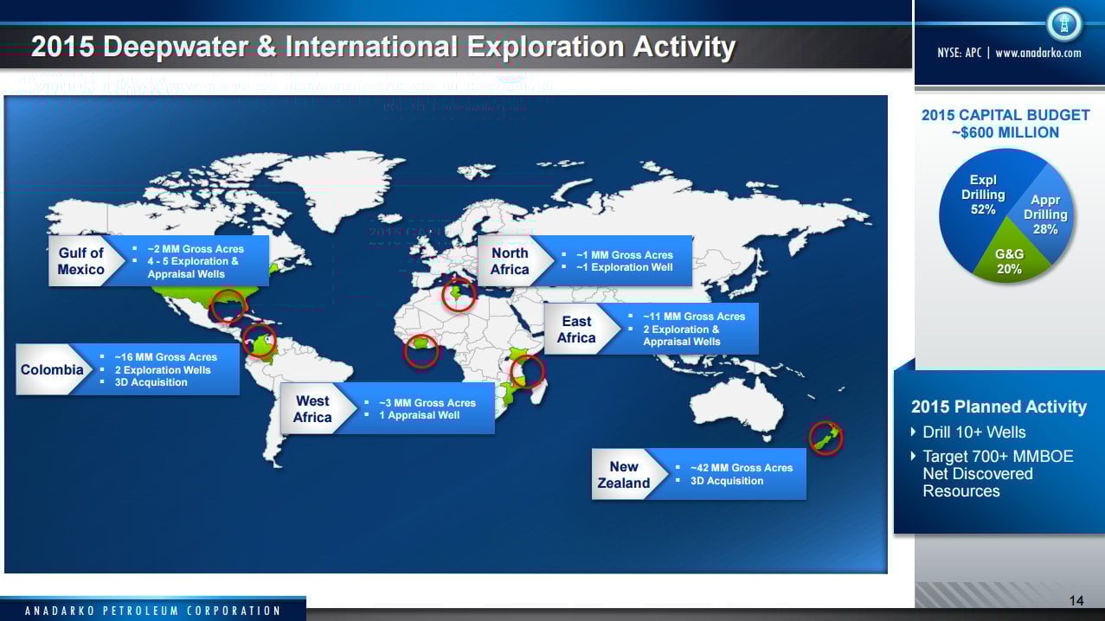Click the Gulf of Mexico red circle marker
The height and width of the screenshot is (621, 1105).
(x=228, y=305)
